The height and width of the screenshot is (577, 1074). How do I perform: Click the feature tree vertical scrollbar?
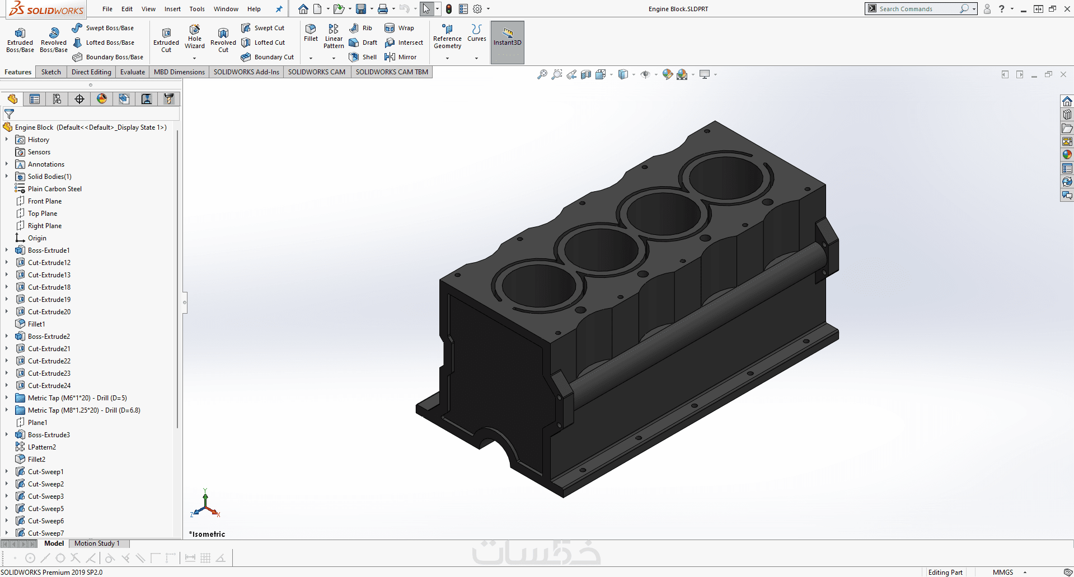point(178,280)
